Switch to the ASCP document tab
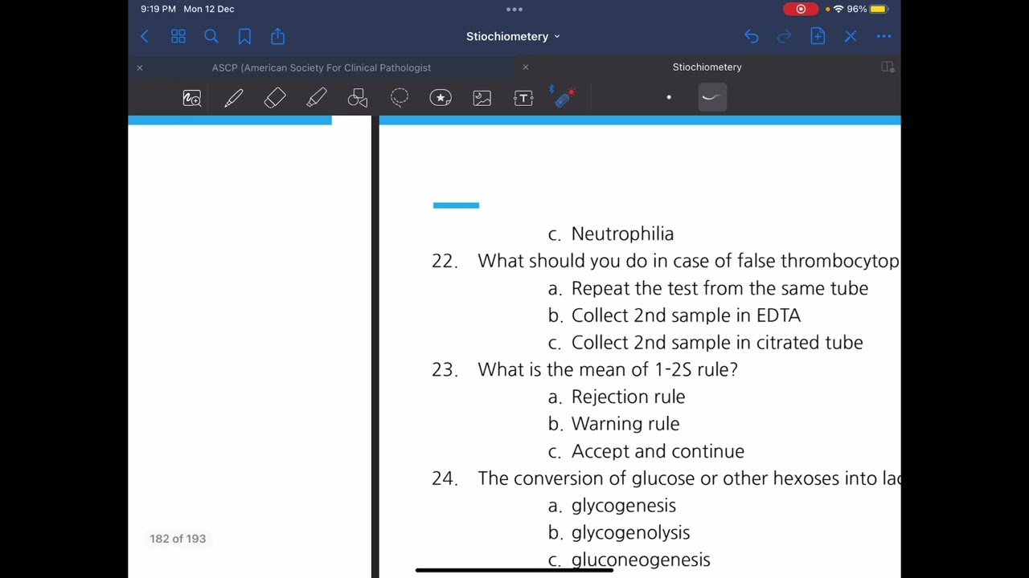1029x578 pixels. tap(322, 67)
